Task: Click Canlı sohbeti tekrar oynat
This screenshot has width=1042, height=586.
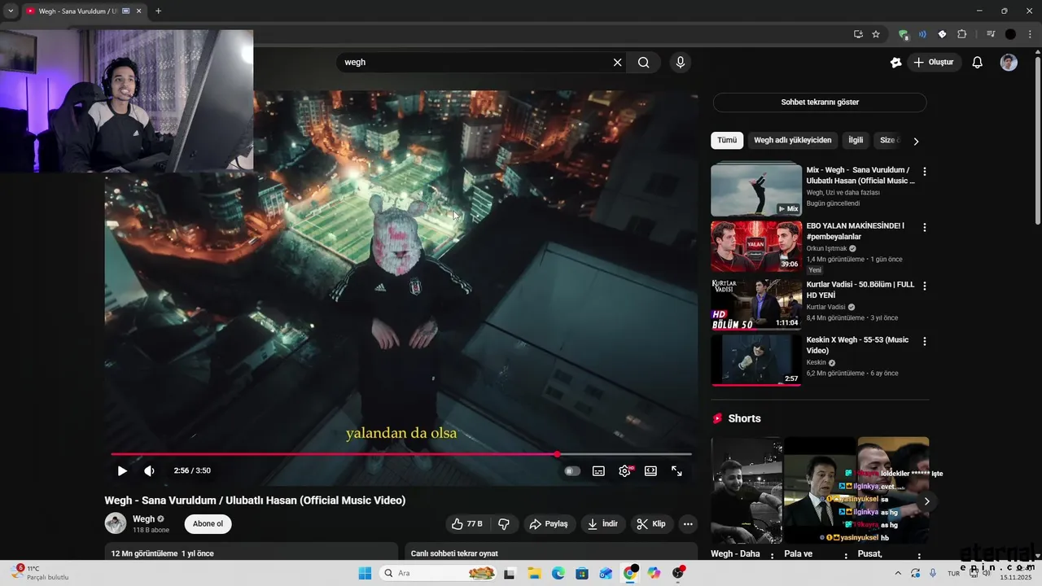Action: click(454, 553)
